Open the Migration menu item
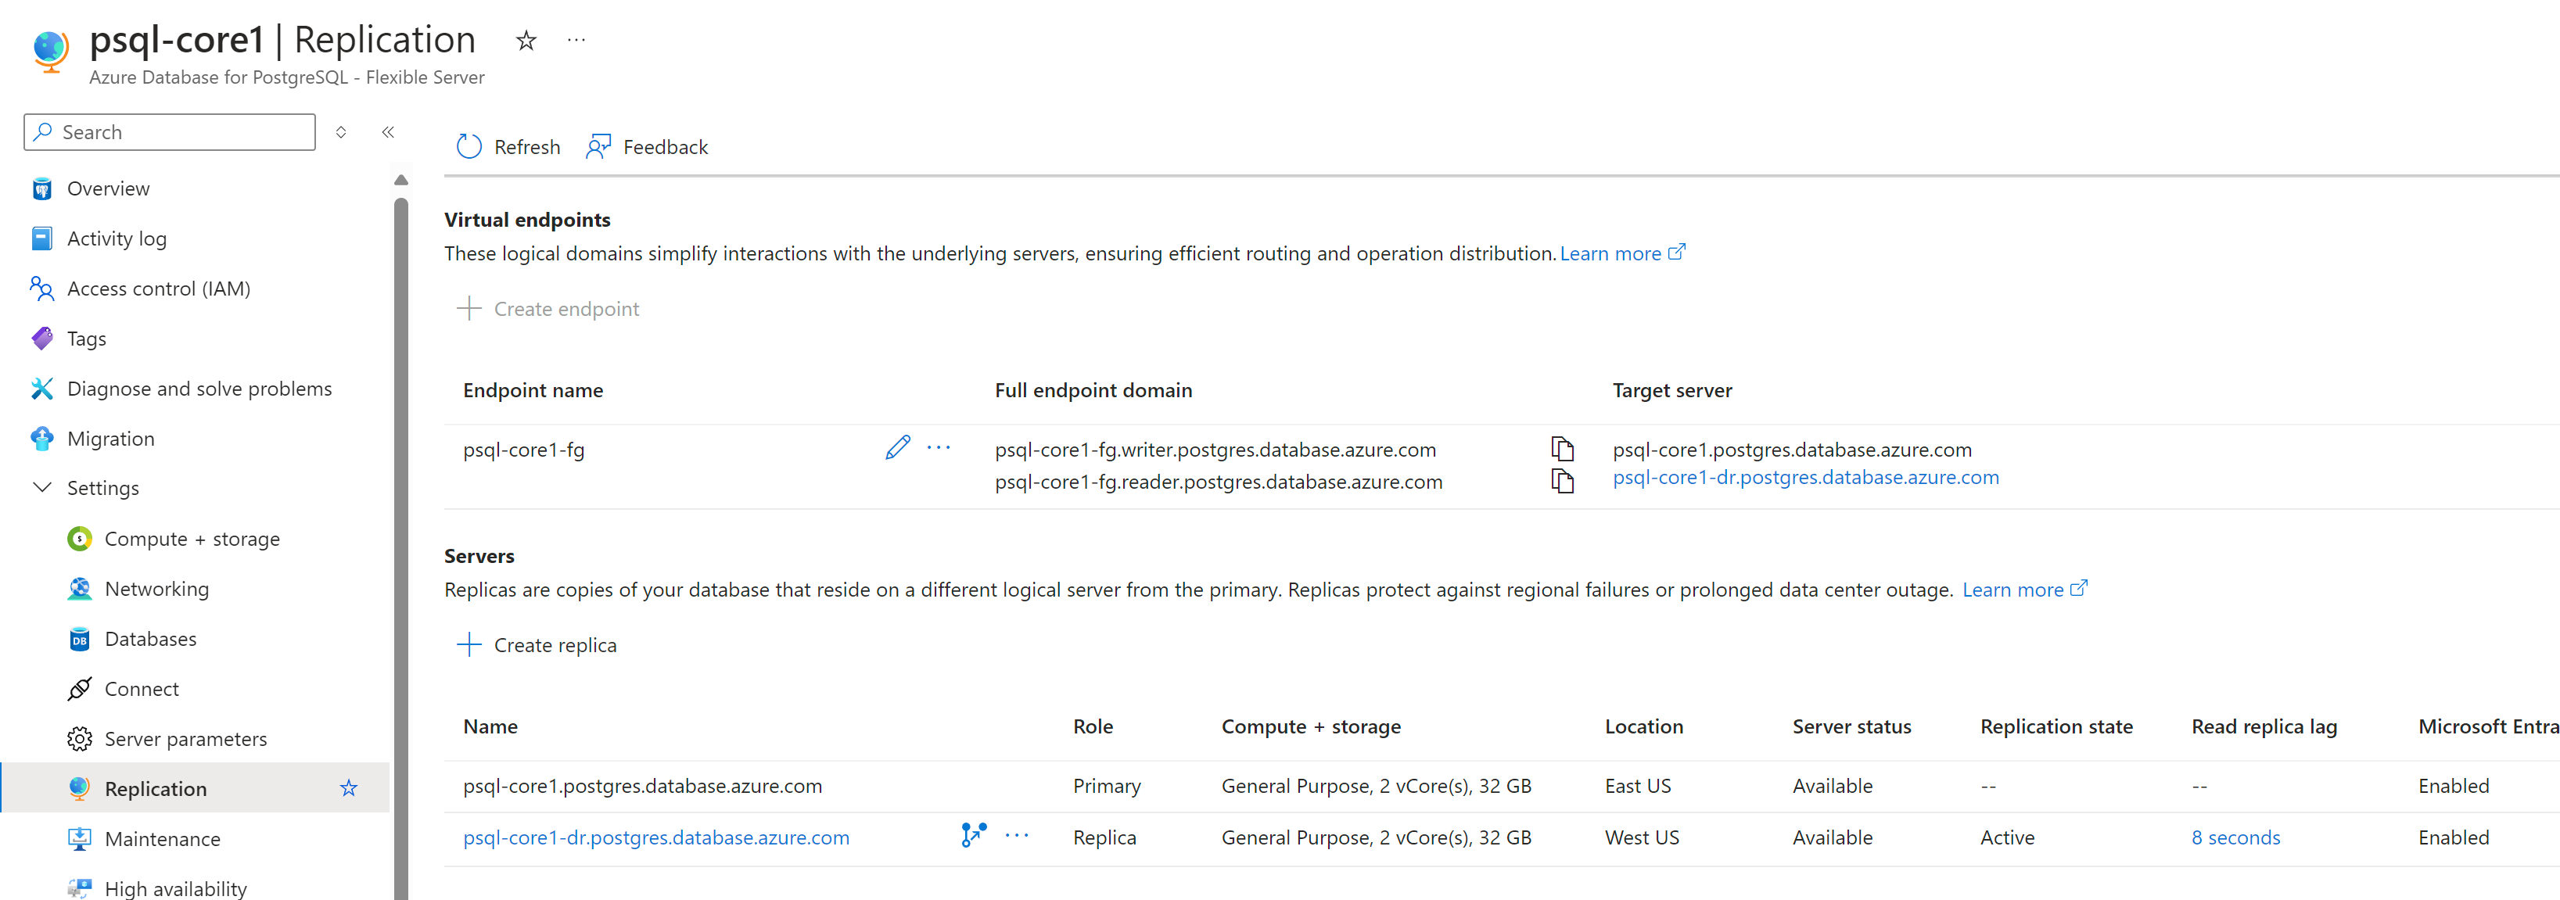The image size is (2560, 900). tap(110, 439)
